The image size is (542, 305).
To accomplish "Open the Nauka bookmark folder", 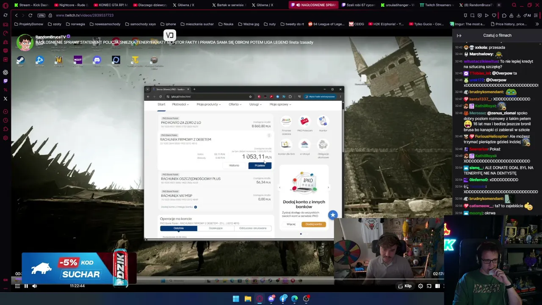I will click(226, 24).
